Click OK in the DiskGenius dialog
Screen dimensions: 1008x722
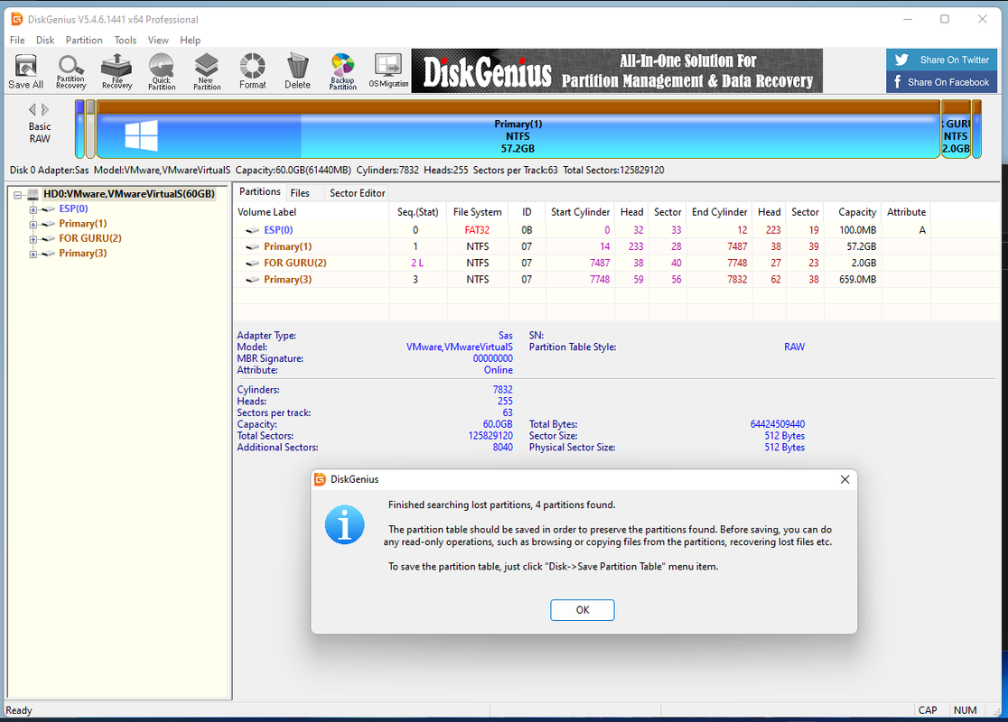(x=583, y=609)
